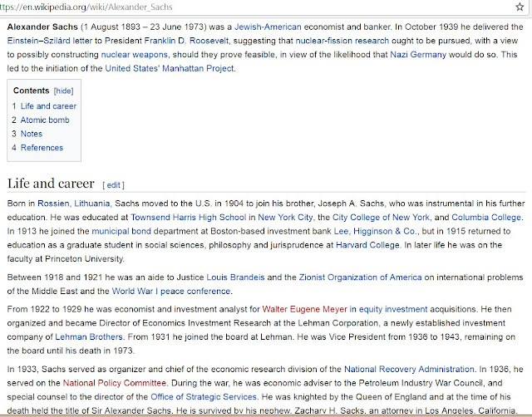Open the Franklin D. Roosevelt link

point(186,41)
